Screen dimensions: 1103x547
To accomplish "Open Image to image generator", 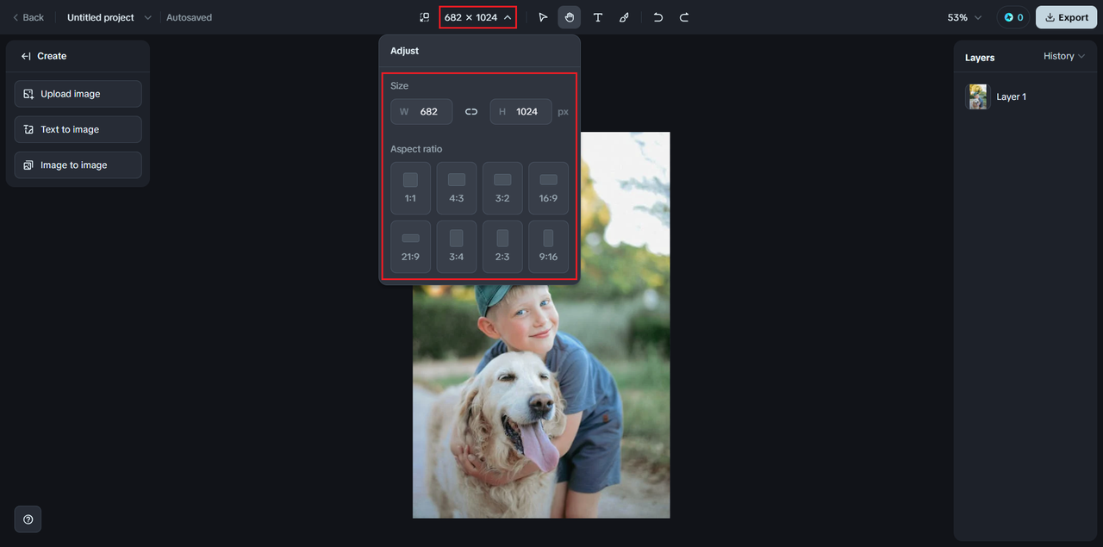I will click(x=78, y=165).
